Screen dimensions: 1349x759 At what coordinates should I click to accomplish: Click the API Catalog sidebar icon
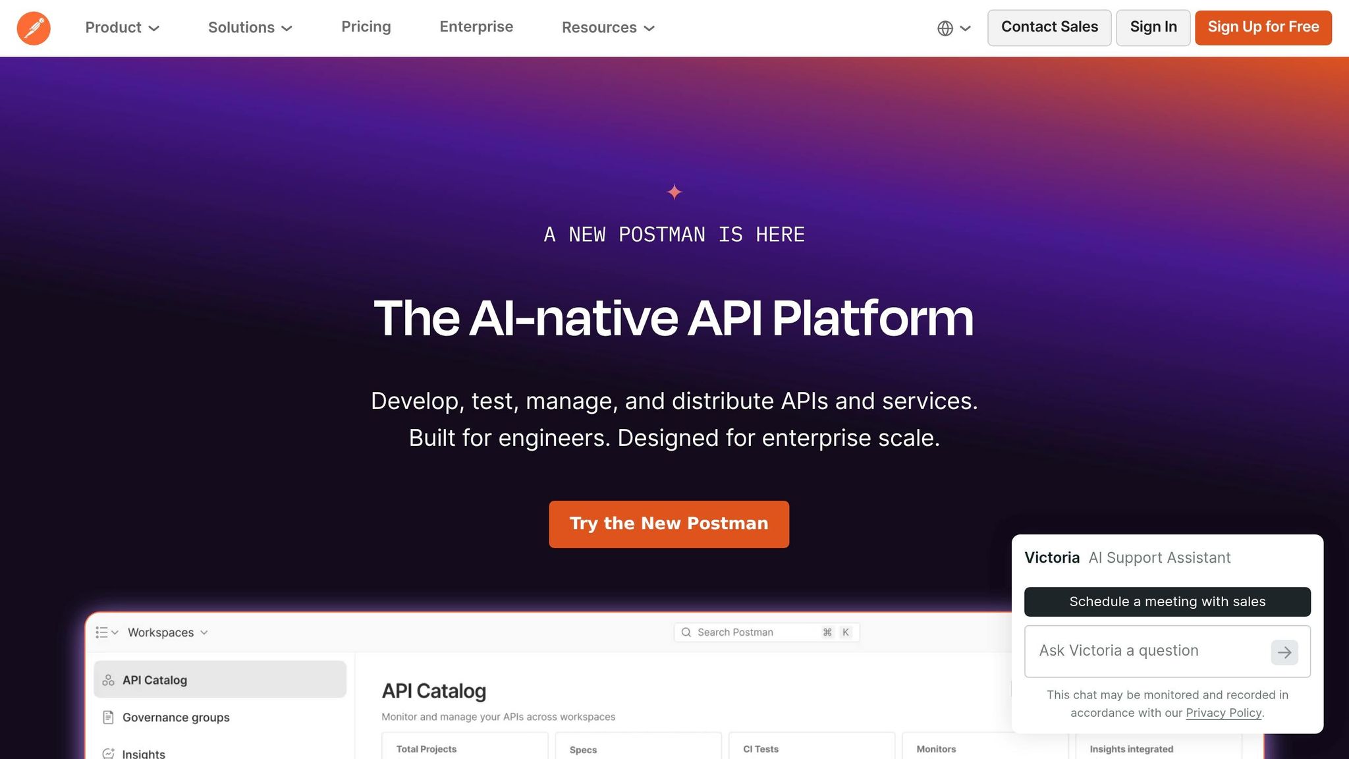(x=108, y=680)
